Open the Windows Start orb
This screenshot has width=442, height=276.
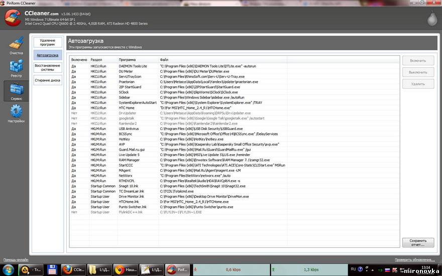pos(8,269)
